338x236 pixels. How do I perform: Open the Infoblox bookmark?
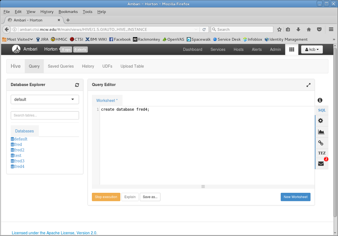coord(253,40)
